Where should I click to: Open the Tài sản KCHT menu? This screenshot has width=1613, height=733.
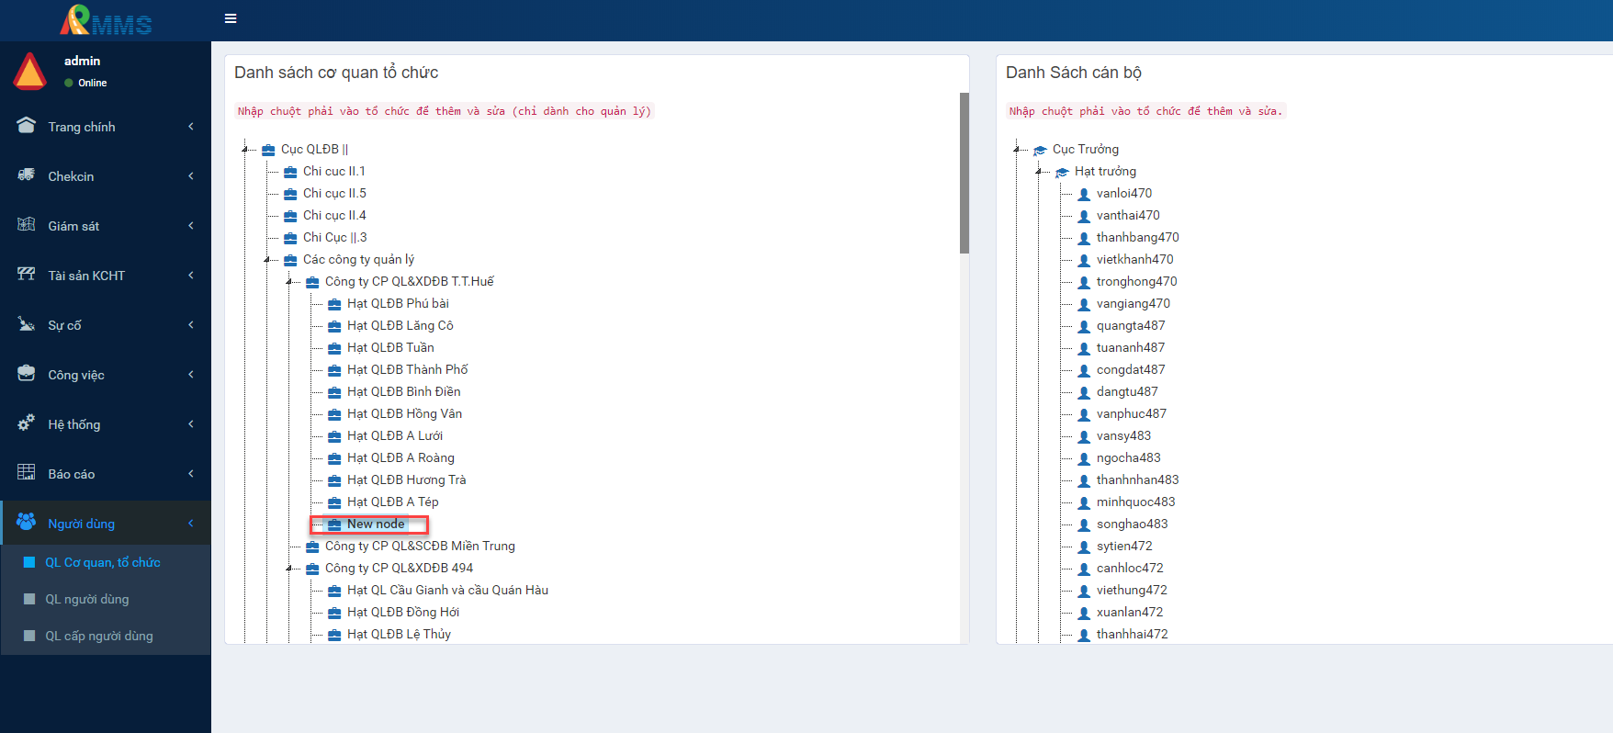point(106,276)
